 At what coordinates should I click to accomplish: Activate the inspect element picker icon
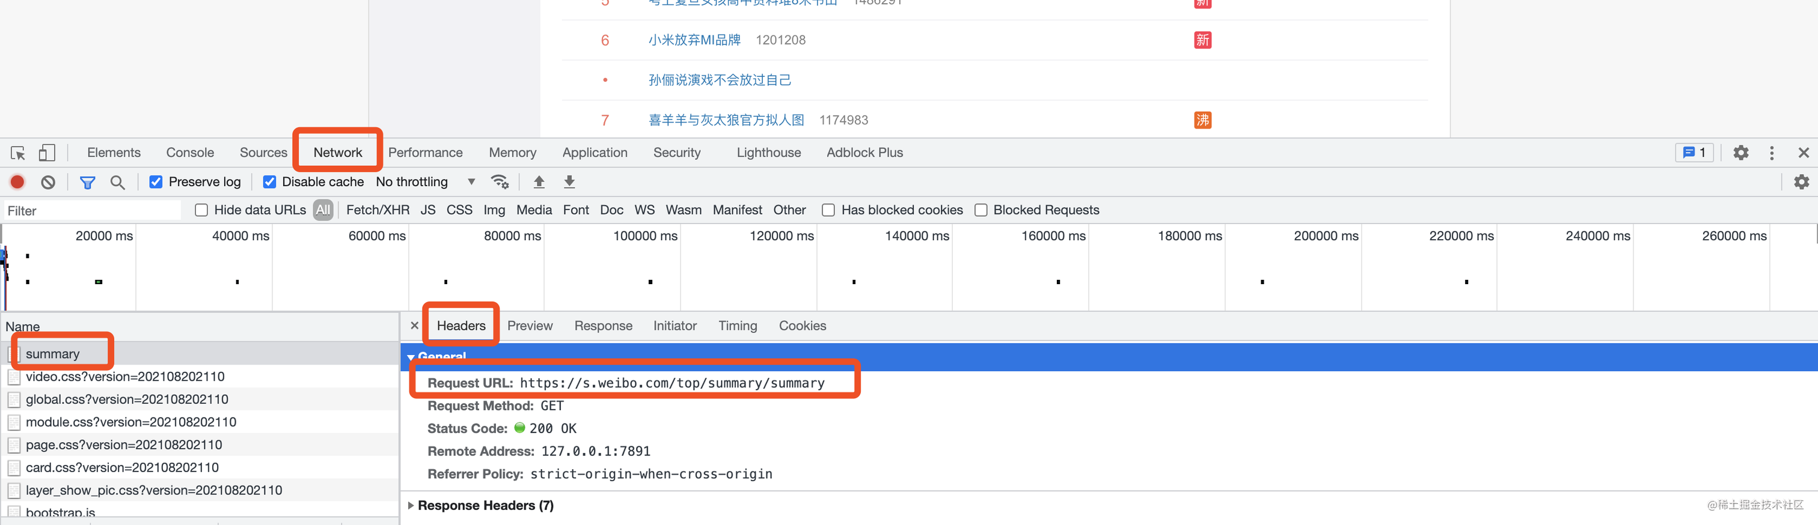19,153
